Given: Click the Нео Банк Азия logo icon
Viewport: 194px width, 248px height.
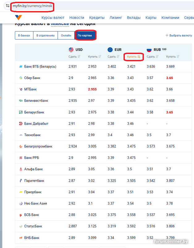Looking at the screenshot, I should pos(21,203).
